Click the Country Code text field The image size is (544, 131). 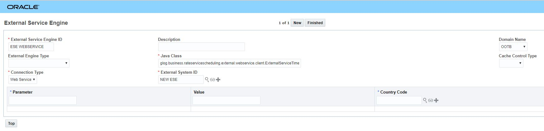coord(399,100)
